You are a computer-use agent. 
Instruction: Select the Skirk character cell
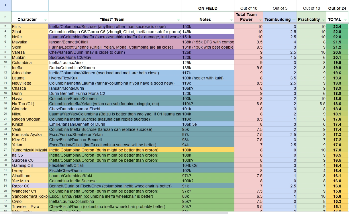pyautogui.click(x=30, y=47)
